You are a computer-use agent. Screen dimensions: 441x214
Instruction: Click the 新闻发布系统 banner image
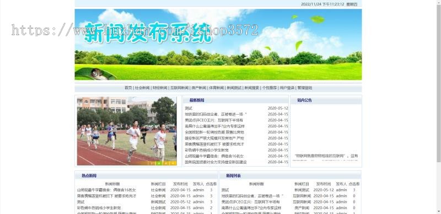(218, 45)
